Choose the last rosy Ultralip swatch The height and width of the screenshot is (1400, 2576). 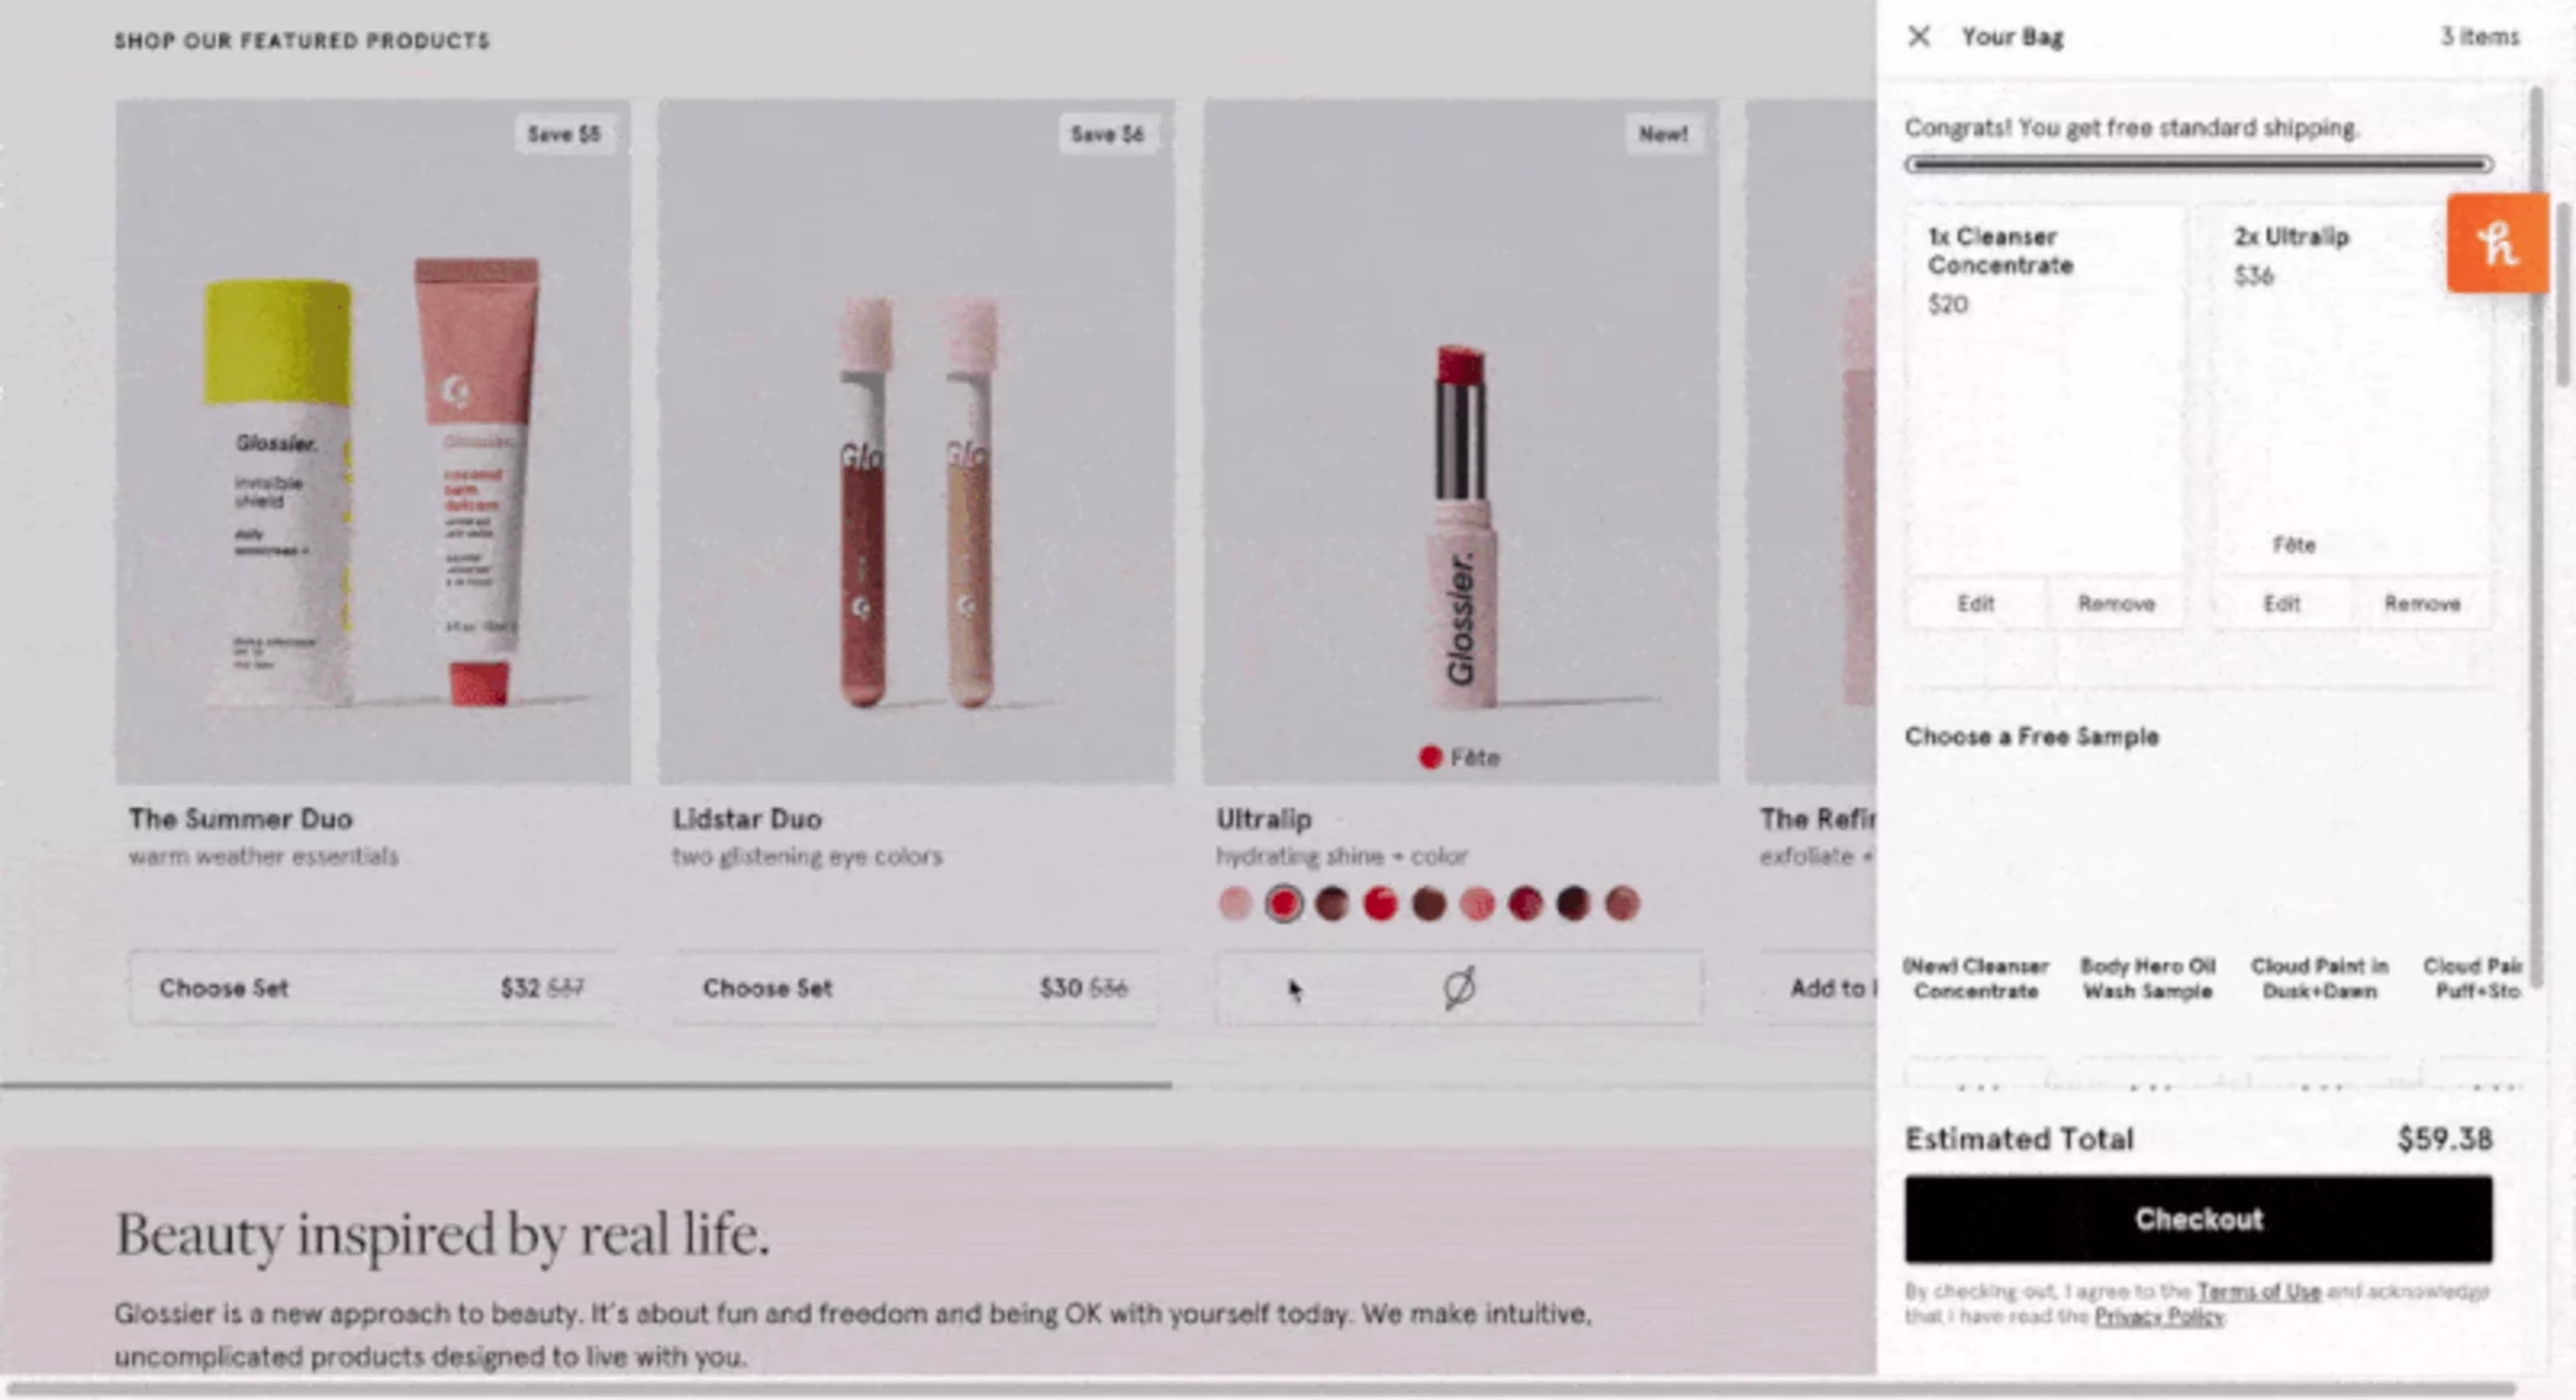coord(1622,905)
